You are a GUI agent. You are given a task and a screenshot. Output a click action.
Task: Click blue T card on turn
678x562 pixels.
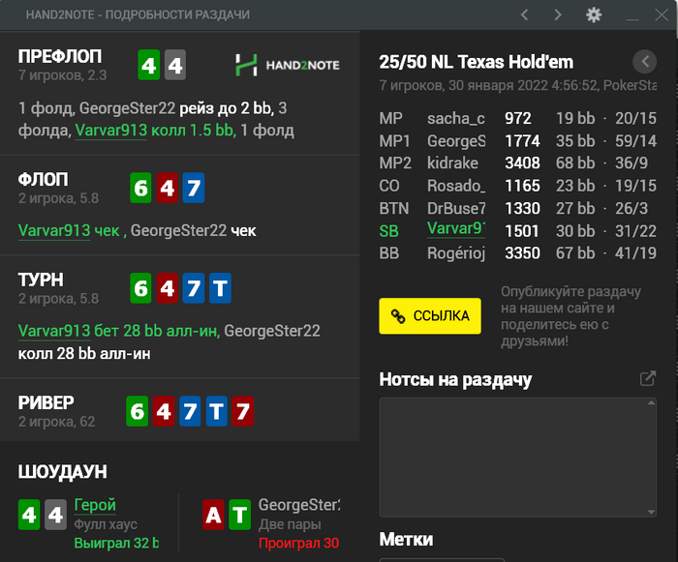pyautogui.click(x=220, y=288)
